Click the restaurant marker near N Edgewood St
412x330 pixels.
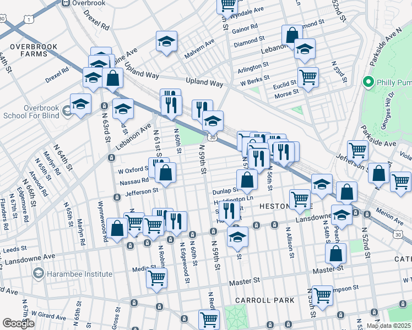tap(177, 222)
